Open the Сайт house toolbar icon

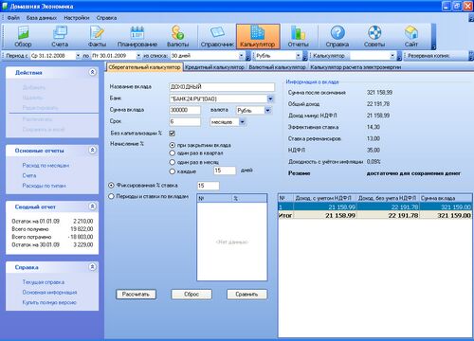(411, 37)
